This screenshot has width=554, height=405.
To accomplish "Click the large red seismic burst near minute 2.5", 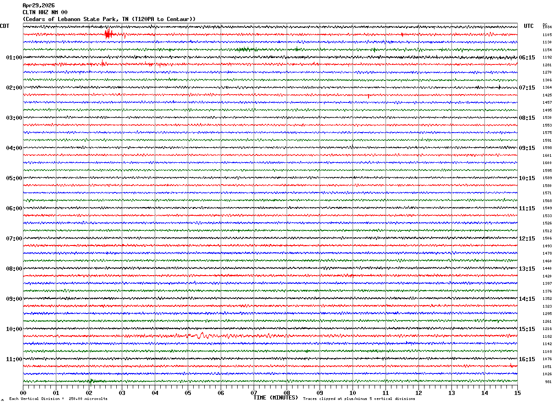I will [108, 34].
